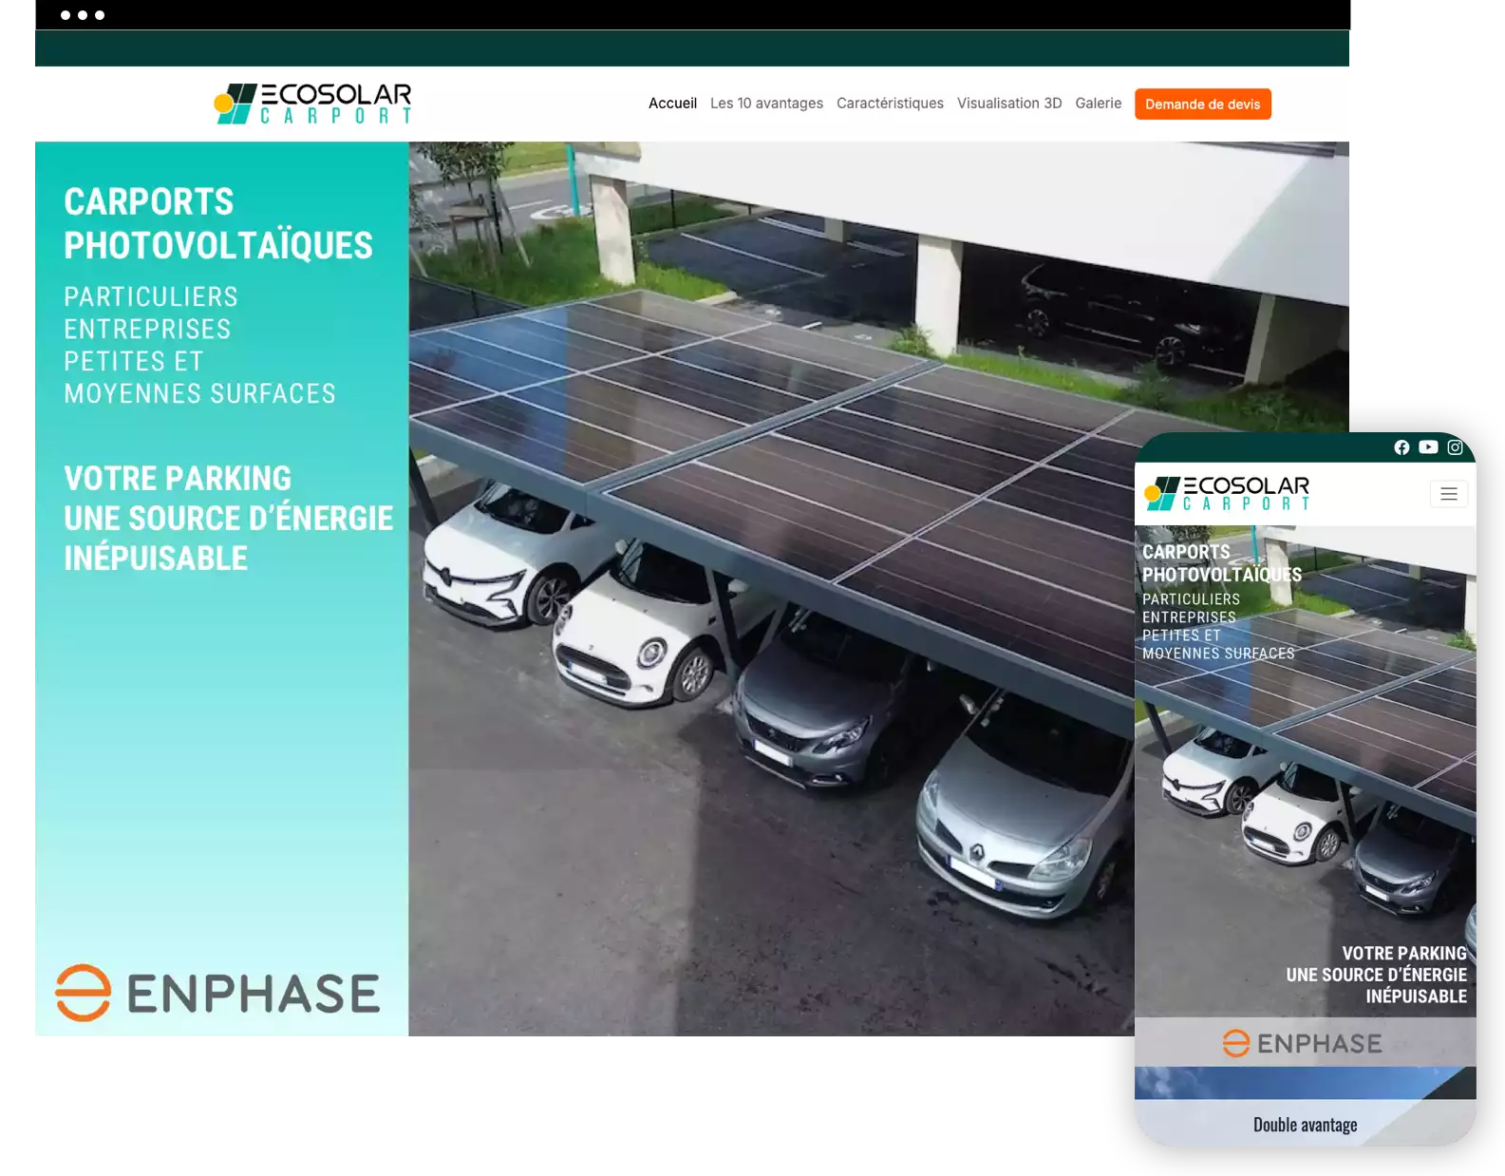The image size is (1505, 1176).
Task: Click the Ecosolar Carport logo in mobile view
Action: tap(1227, 494)
